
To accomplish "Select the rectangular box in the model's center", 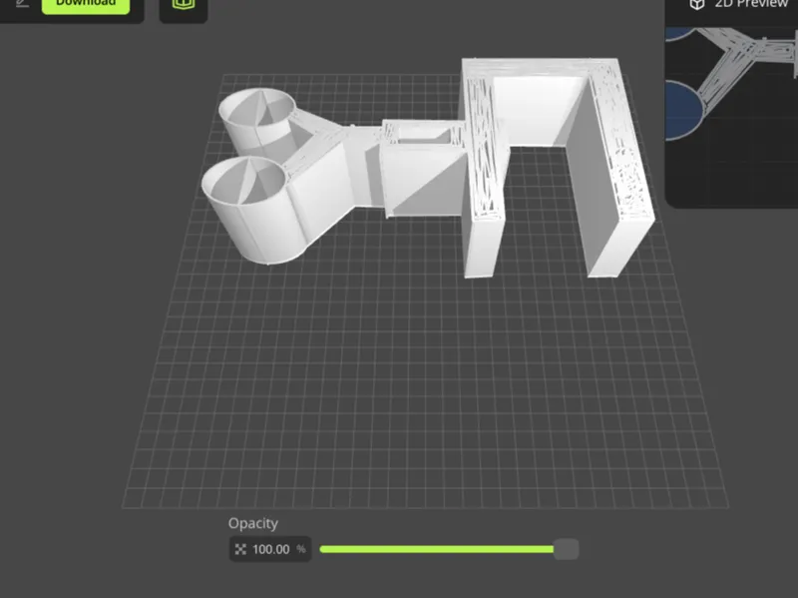I will (422, 168).
